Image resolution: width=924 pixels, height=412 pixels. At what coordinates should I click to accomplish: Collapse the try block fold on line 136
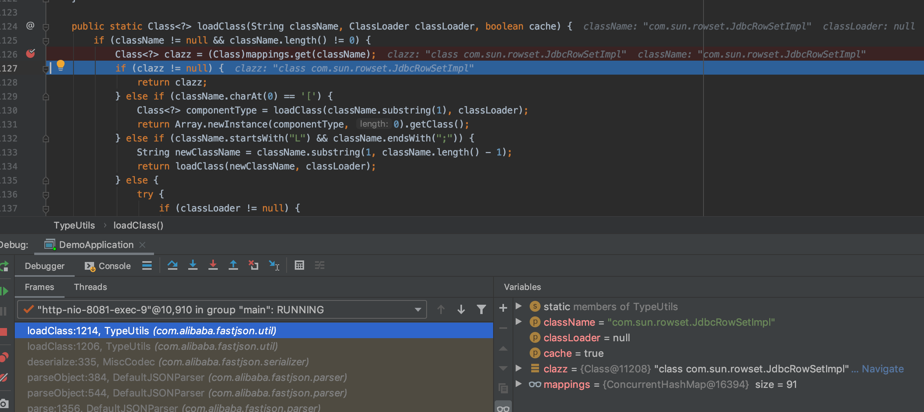[46, 195]
